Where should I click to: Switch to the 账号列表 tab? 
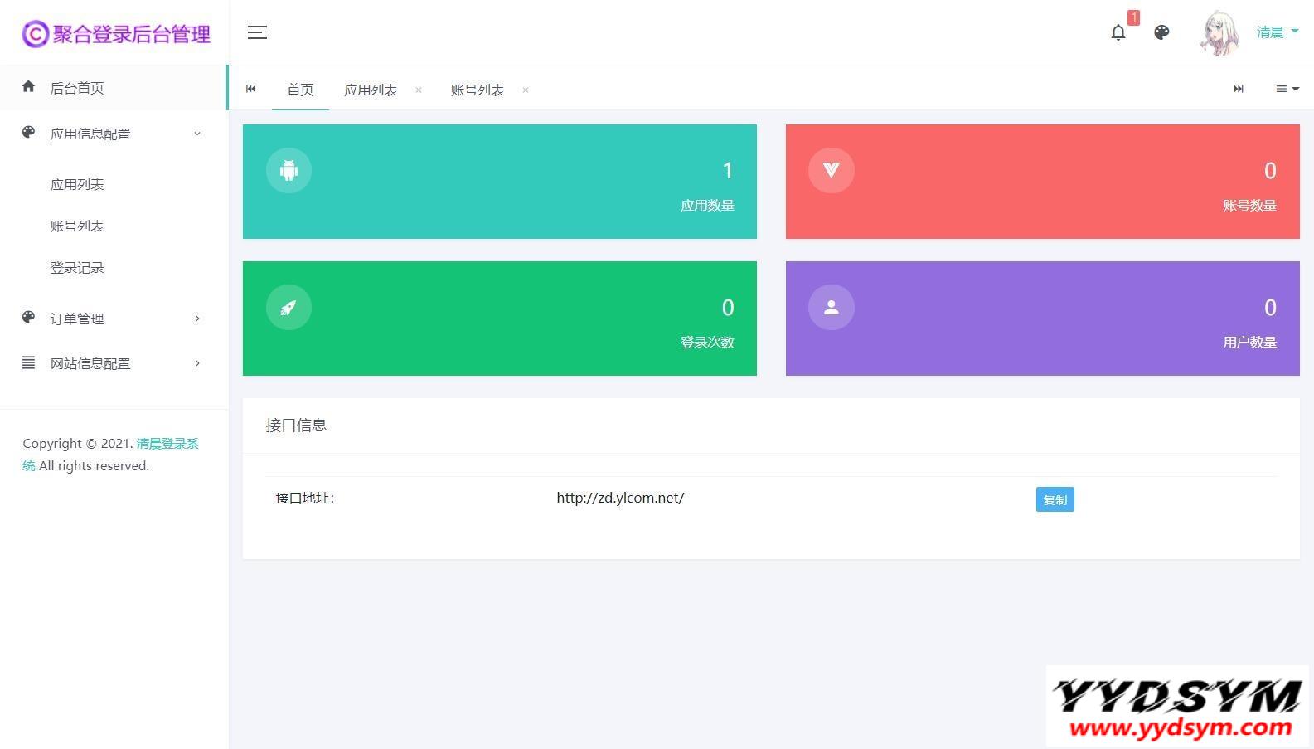tap(478, 90)
